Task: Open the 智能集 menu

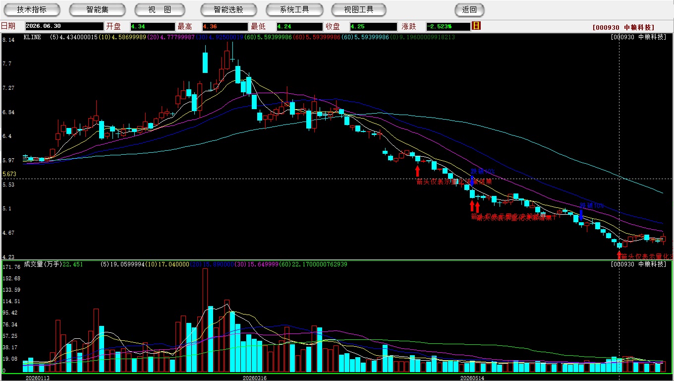Action: (97, 9)
